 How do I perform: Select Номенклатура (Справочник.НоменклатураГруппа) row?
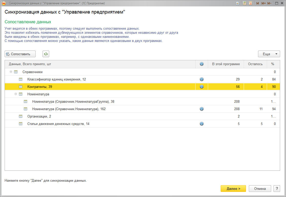pyautogui.click(x=73, y=102)
